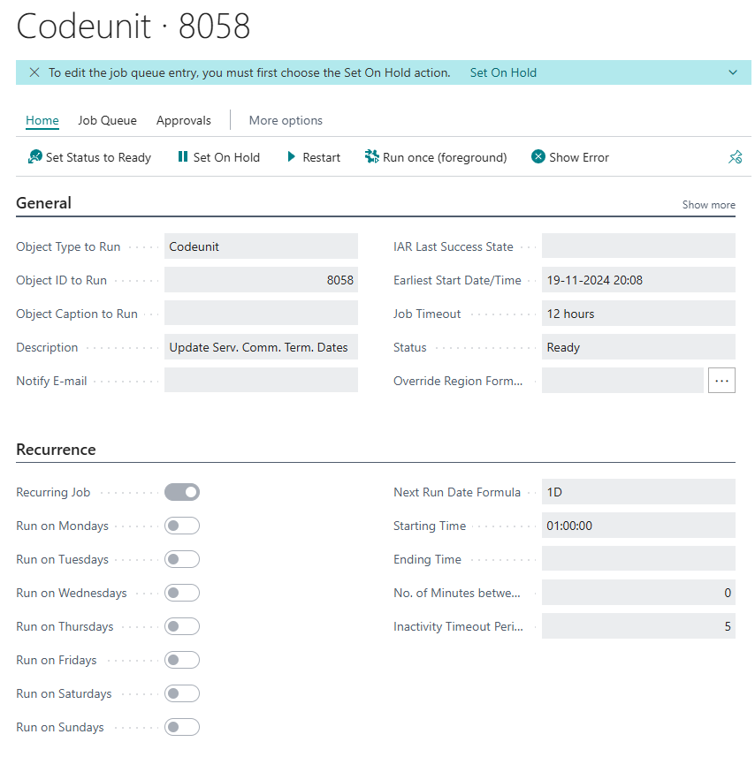Enable Run on Mondays switch
The height and width of the screenshot is (757, 755).
pos(182,526)
